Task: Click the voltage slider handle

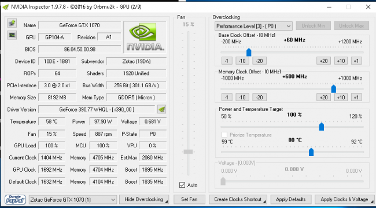Action: (223, 181)
